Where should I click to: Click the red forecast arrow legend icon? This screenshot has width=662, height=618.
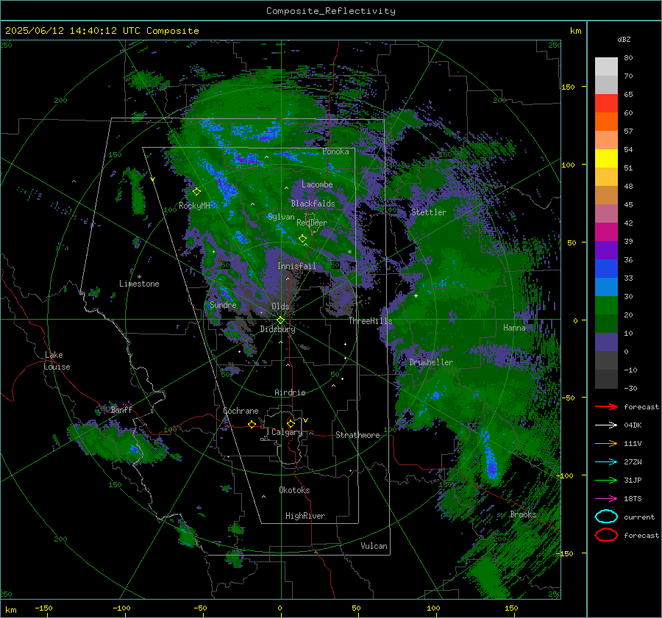click(606, 406)
